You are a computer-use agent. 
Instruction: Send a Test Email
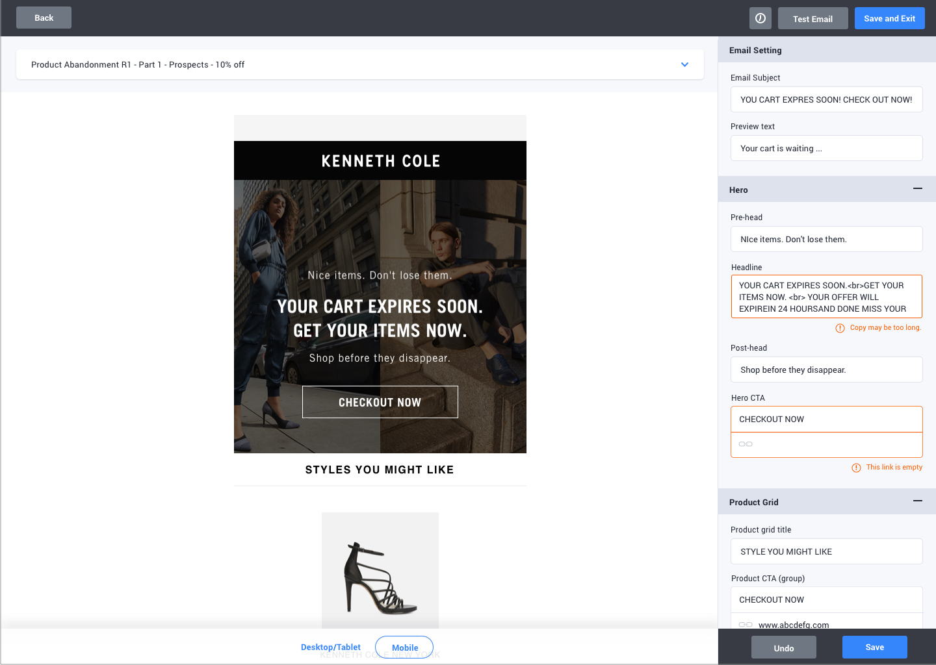[812, 18]
